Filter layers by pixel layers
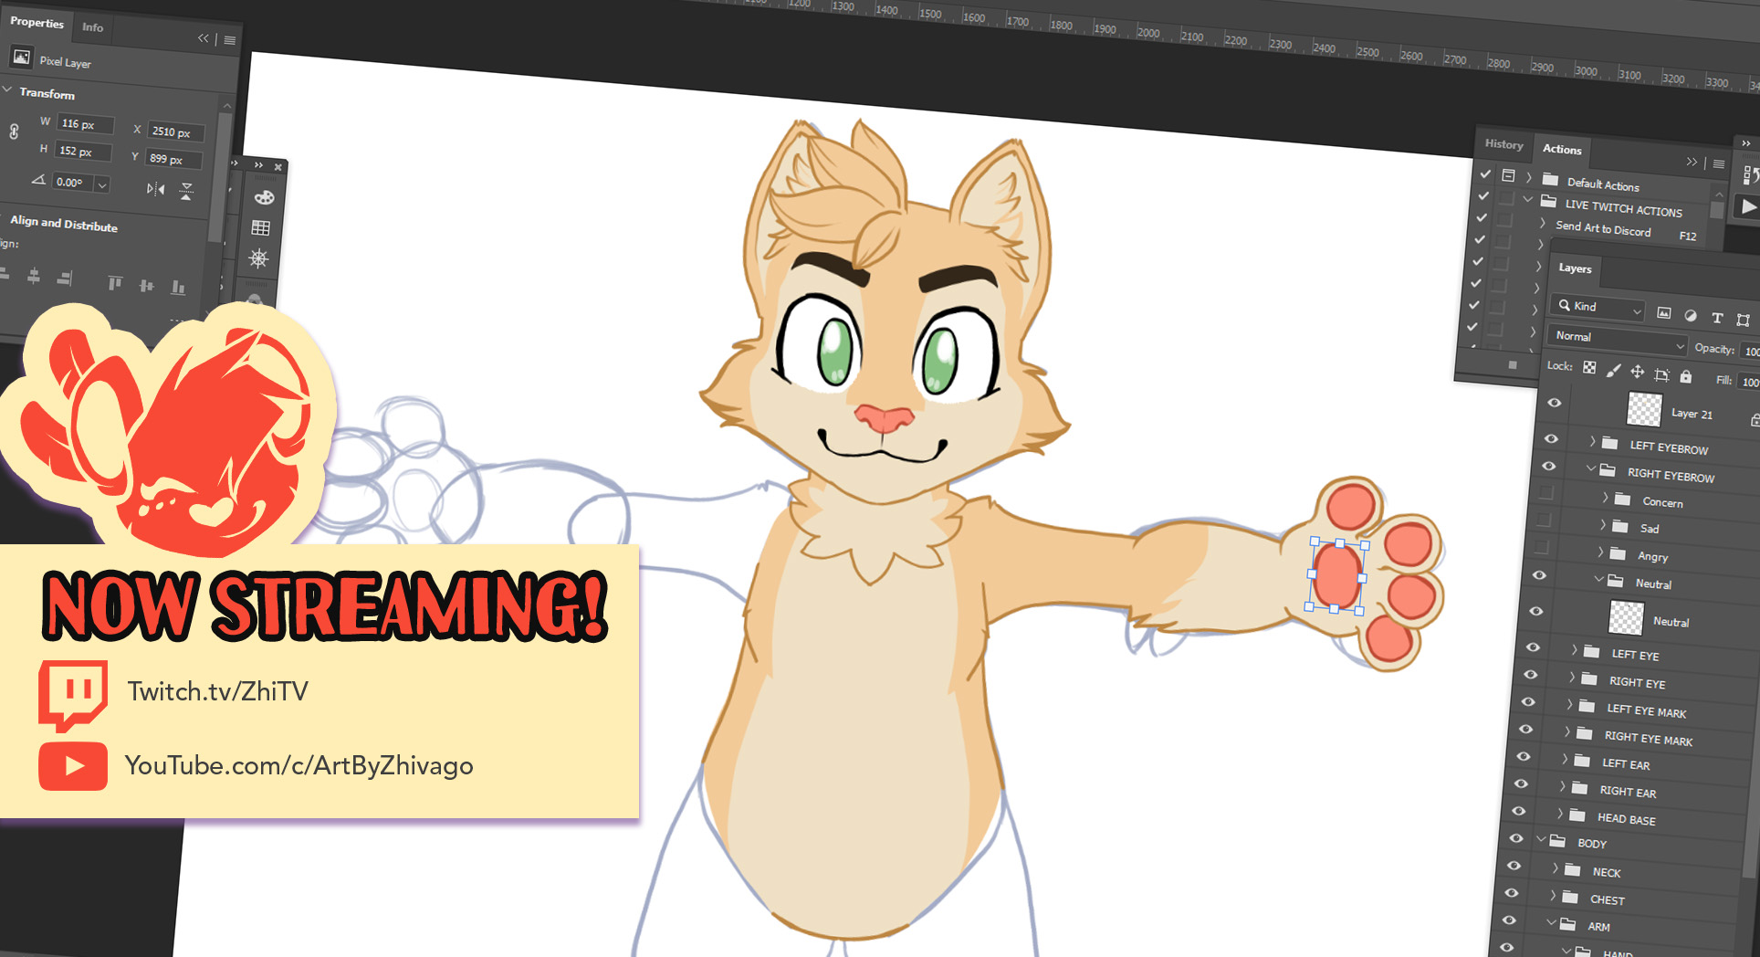 [1664, 313]
